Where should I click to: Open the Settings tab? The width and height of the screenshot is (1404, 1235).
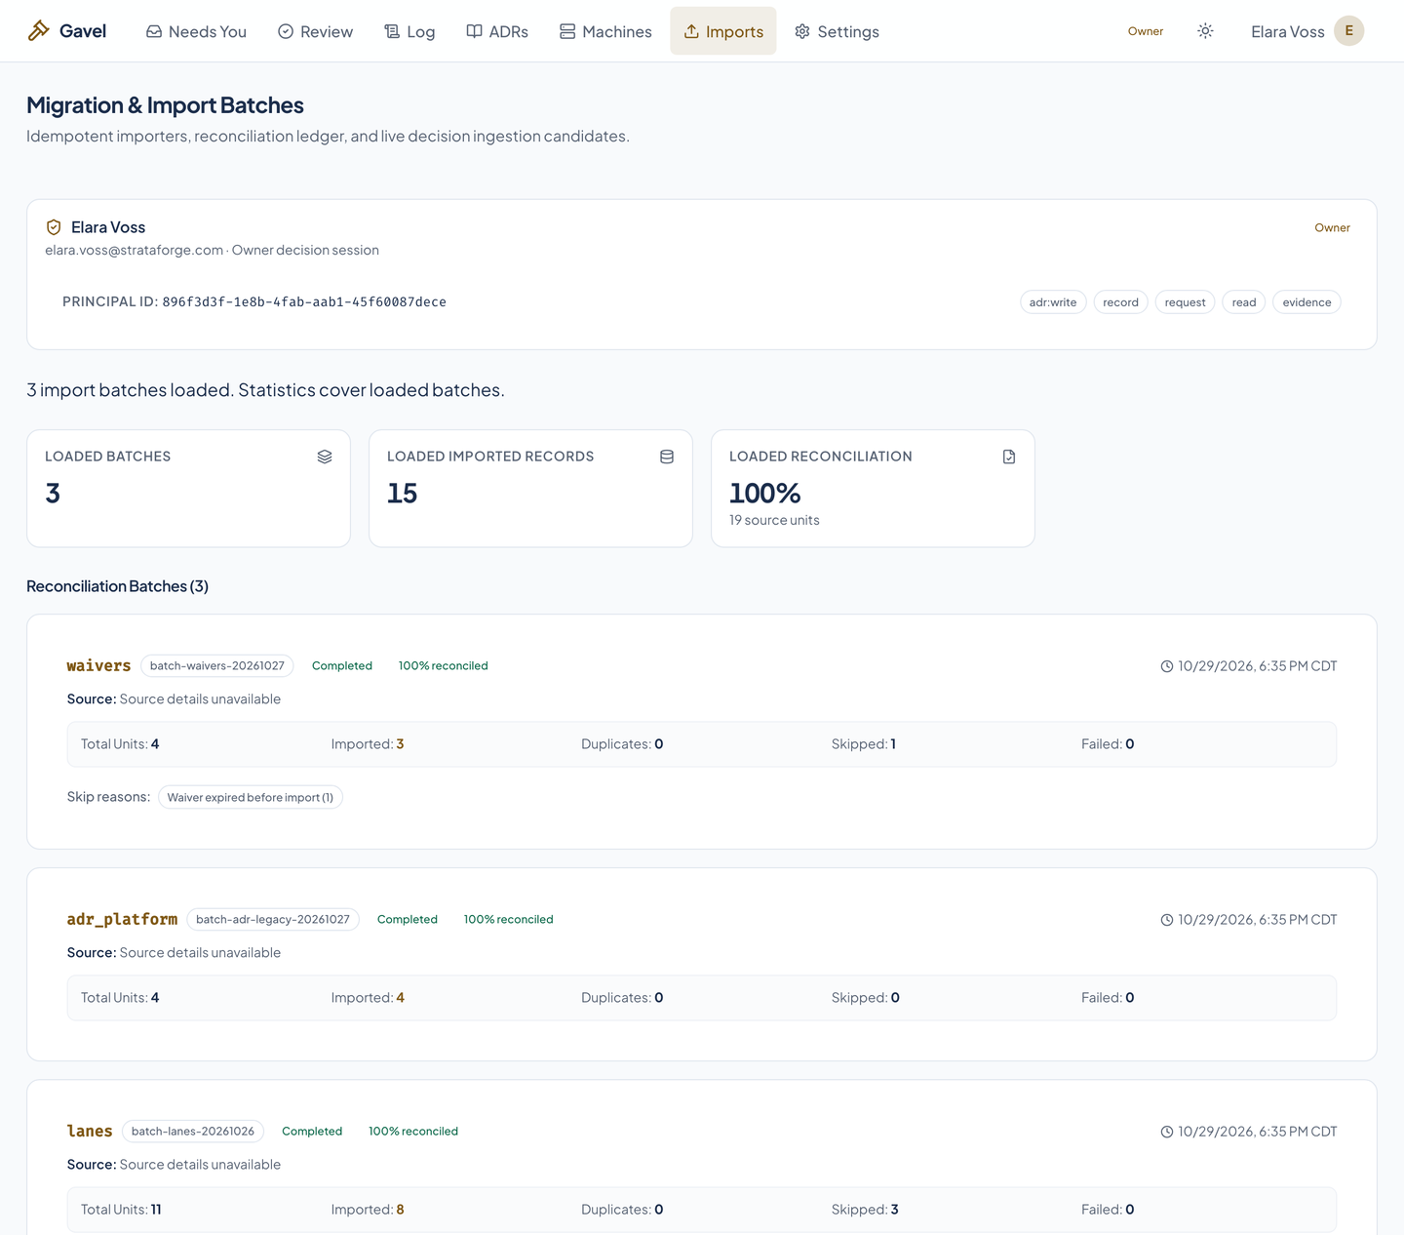(x=837, y=31)
